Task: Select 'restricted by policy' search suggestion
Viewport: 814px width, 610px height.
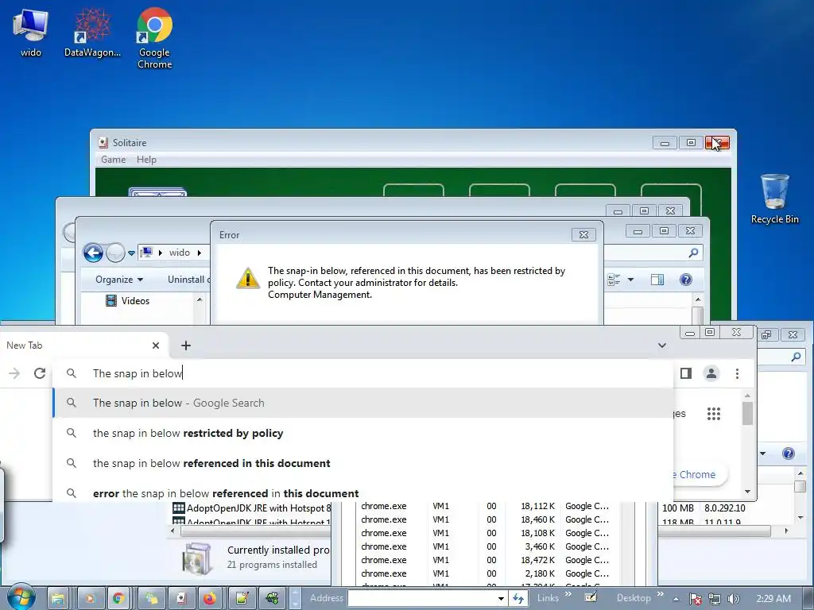Action: [x=362, y=433]
